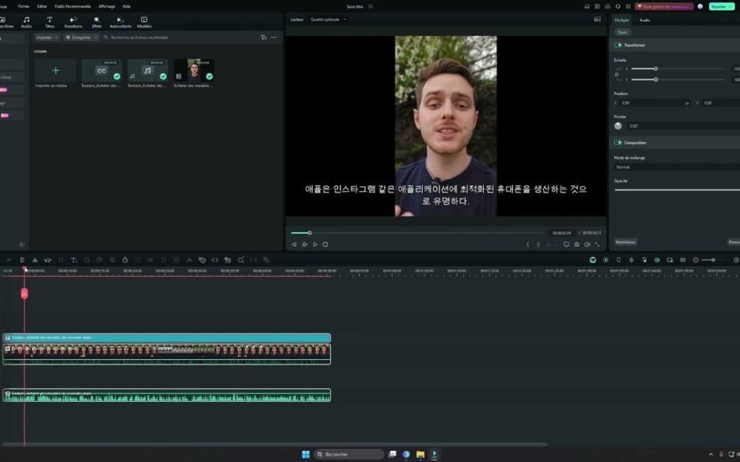The image size is (740, 462).
Task: Toggle the green circular auto-ripple button
Action: coord(593,260)
